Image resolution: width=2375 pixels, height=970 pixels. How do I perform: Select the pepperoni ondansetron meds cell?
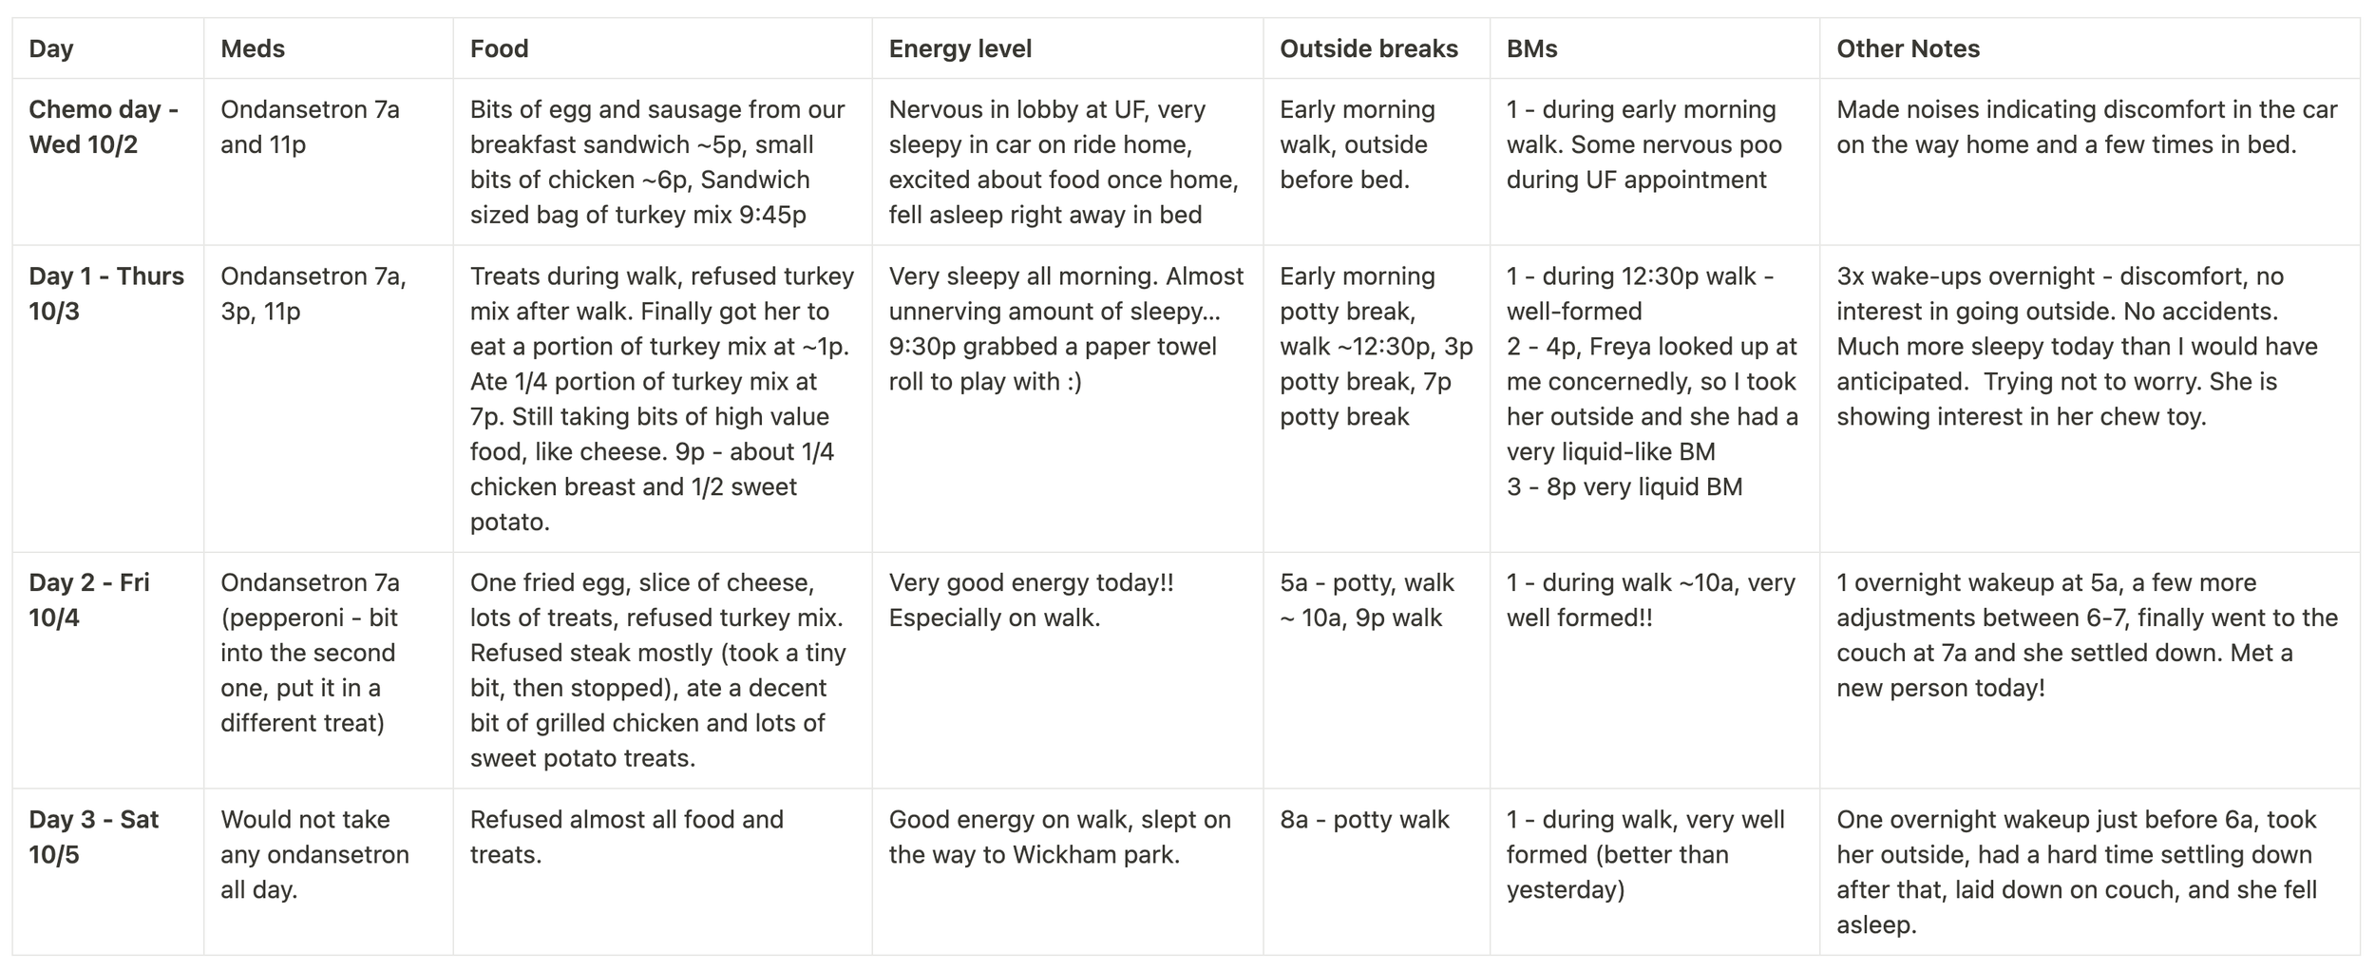click(x=329, y=670)
